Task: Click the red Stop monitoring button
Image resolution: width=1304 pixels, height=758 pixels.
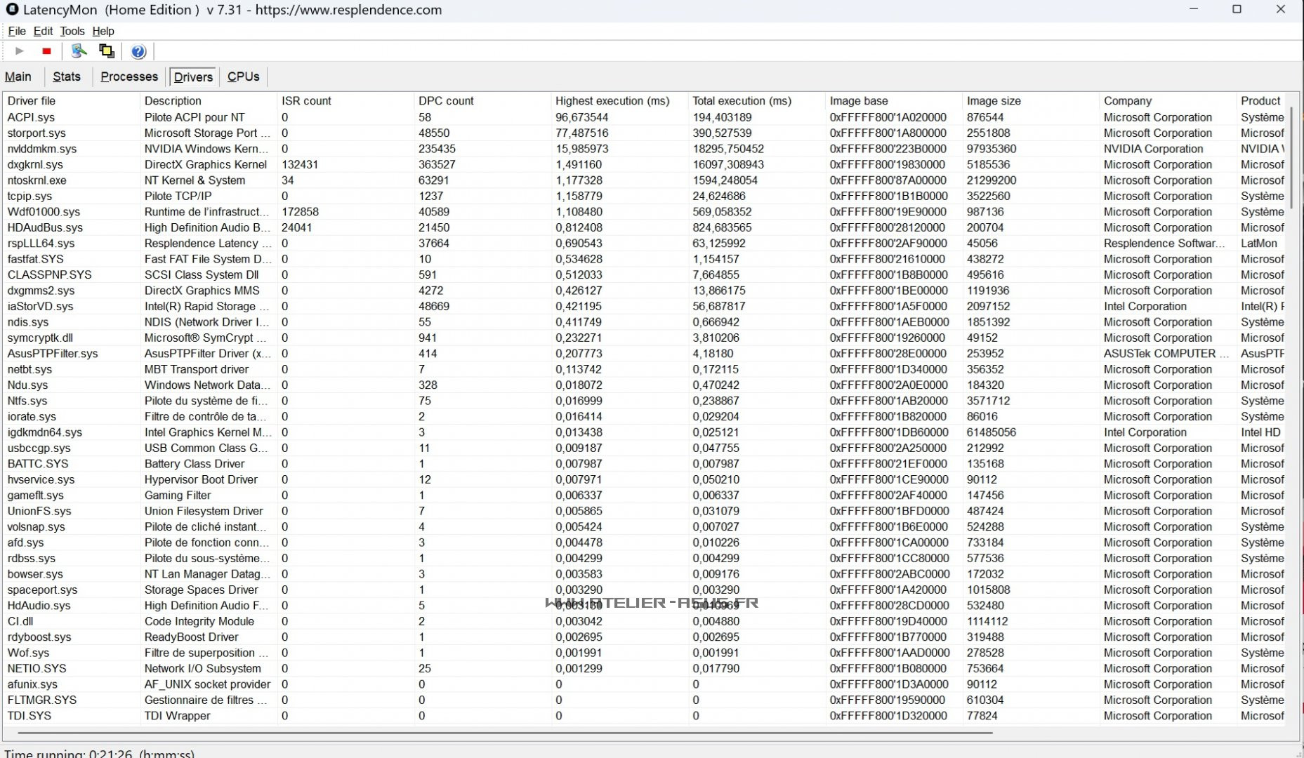Action: pos(46,51)
